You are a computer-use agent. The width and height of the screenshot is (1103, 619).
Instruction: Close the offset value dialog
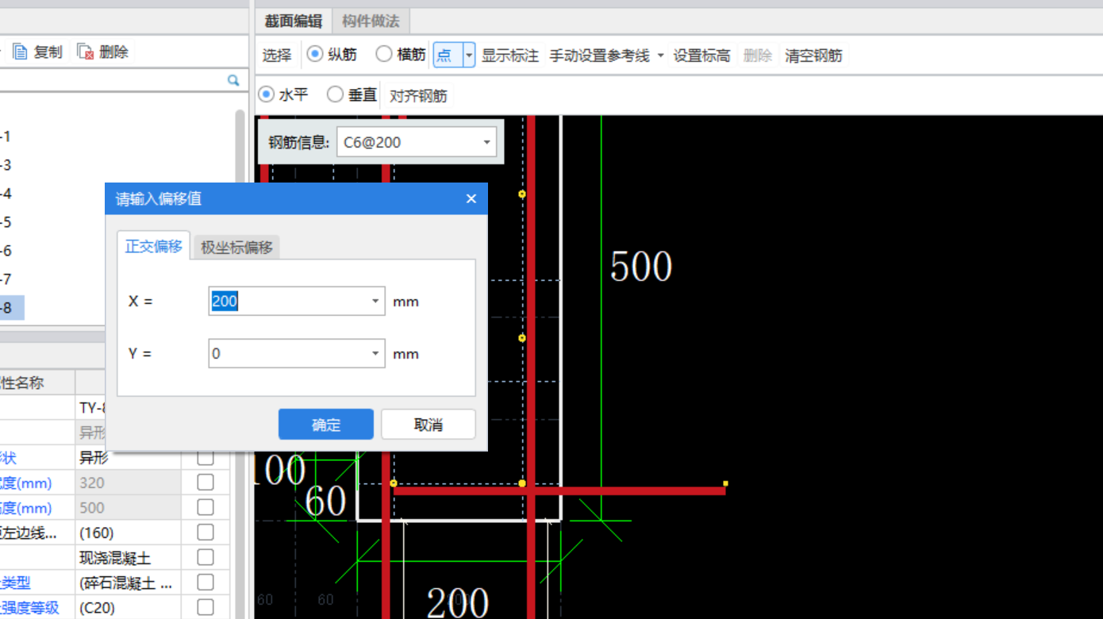[471, 198]
